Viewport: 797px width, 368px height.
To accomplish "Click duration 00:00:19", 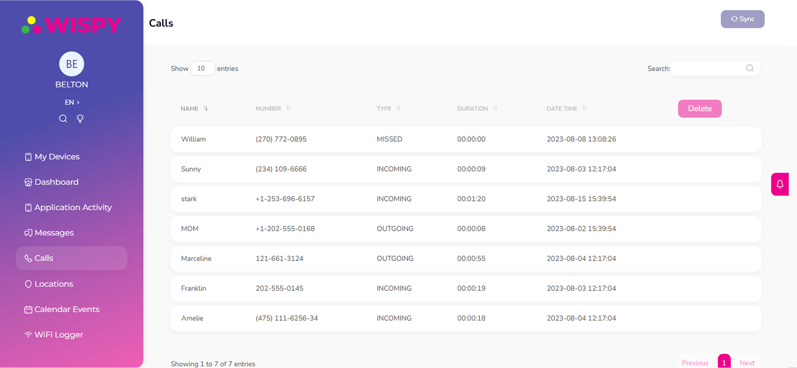I will click(x=471, y=288).
